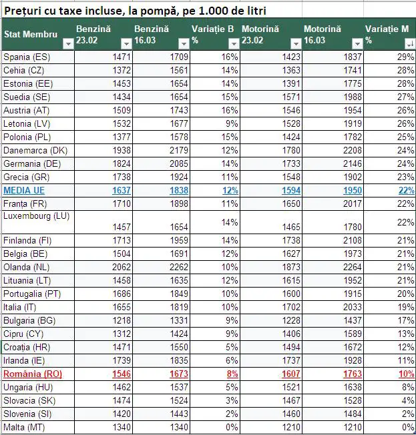Open the Stat Membru filter dropdown
416x435 pixels.
68,44
